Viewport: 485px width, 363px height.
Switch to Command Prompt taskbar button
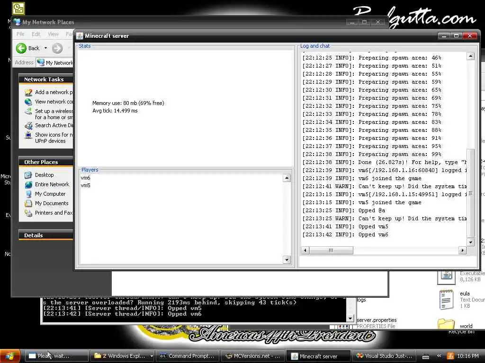(x=188, y=356)
